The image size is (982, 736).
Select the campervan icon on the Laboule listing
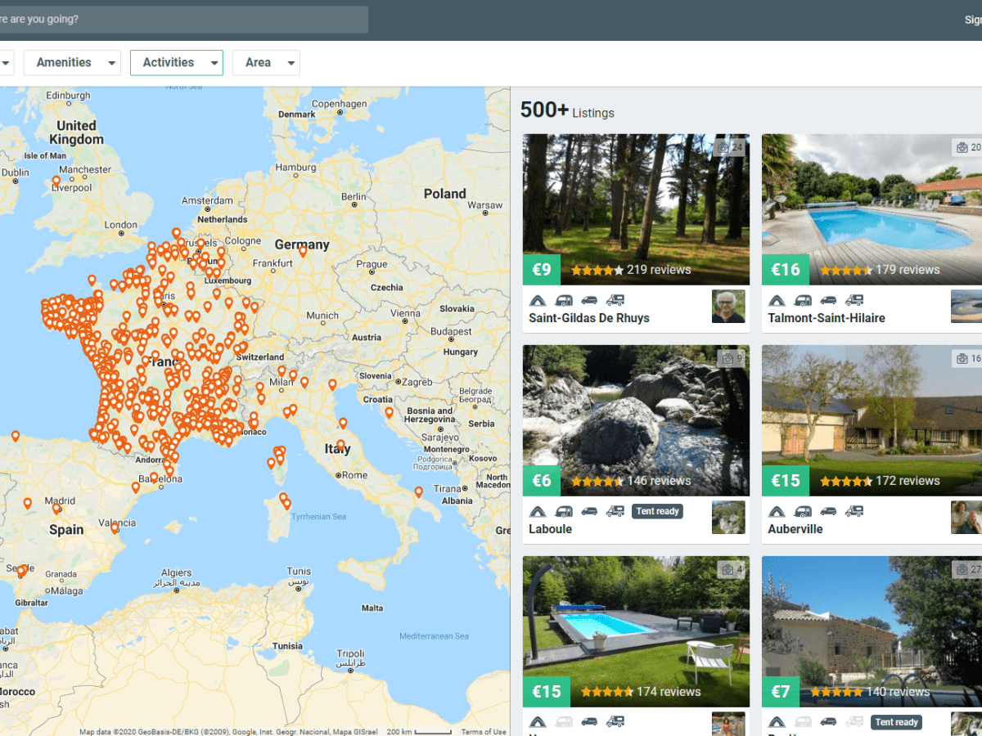coord(615,511)
